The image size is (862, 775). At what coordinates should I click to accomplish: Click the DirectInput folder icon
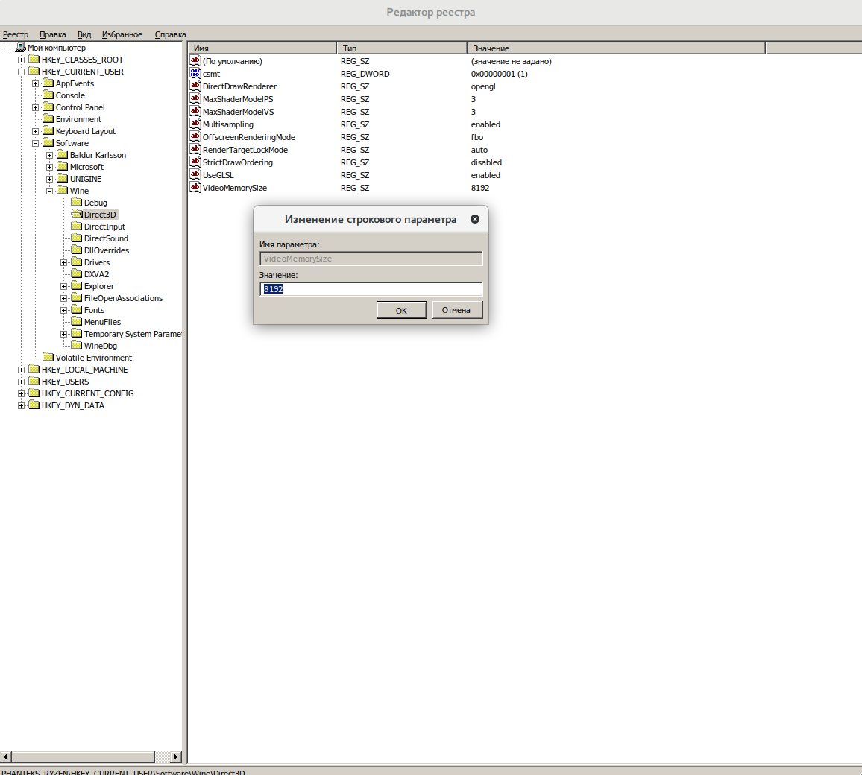pos(77,227)
